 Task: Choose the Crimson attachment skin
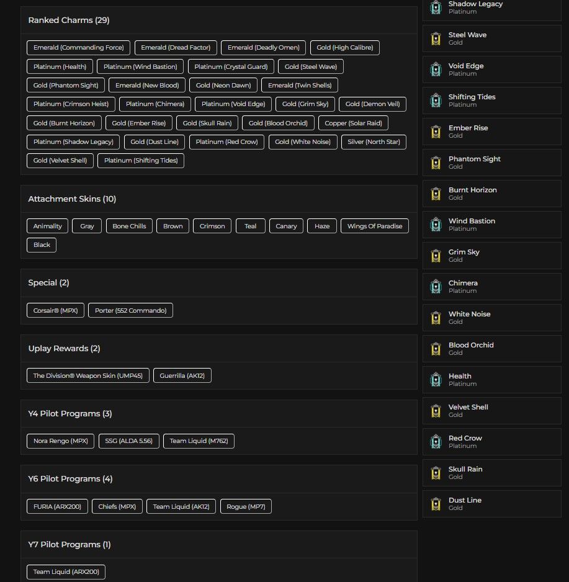coord(212,226)
